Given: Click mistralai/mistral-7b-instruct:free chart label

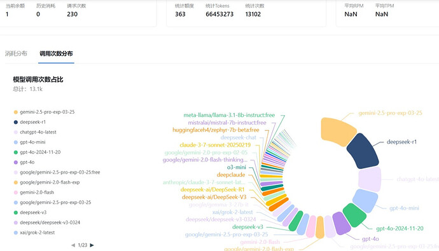Looking at the screenshot, I should coord(227,123).
